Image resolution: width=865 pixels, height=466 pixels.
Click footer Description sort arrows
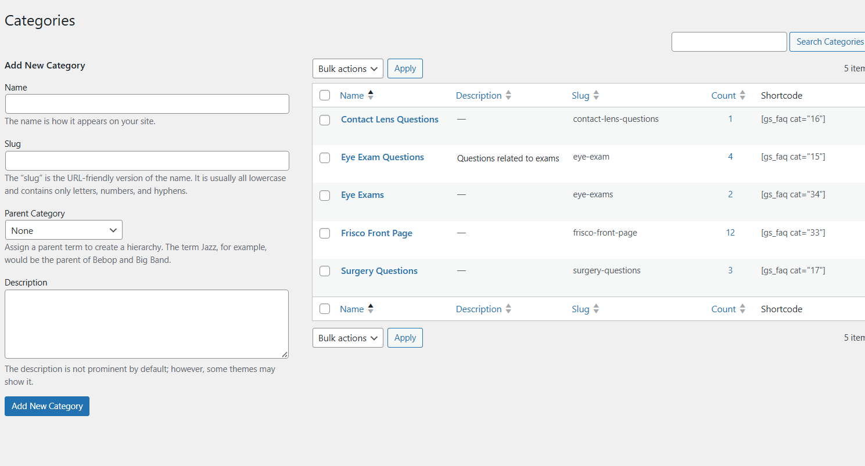(x=508, y=309)
